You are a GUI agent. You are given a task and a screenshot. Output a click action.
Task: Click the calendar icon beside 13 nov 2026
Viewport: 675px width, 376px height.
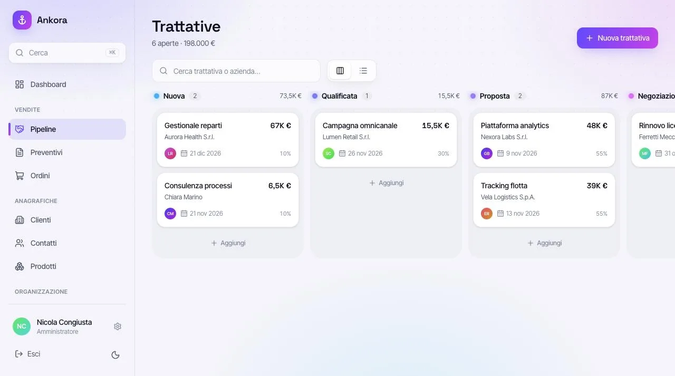point(500,214)
